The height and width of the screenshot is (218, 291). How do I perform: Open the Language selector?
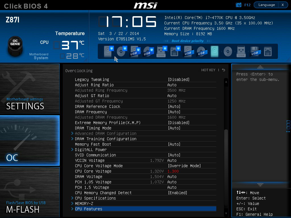tap(267, 5)
